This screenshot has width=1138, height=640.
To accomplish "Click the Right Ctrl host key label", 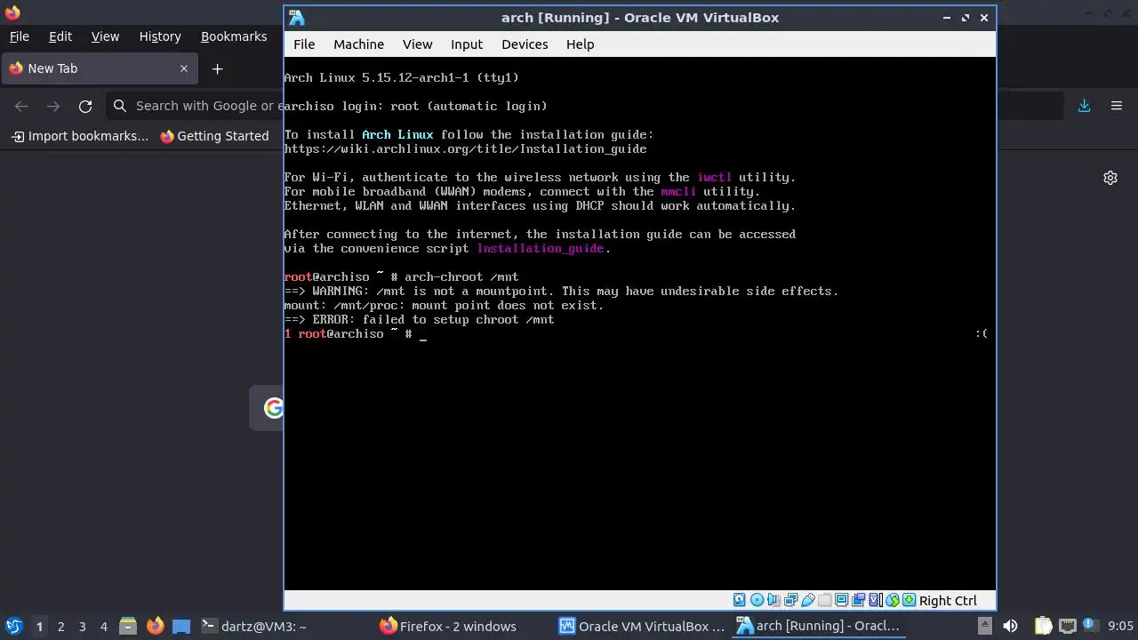I will coord(948,601).
